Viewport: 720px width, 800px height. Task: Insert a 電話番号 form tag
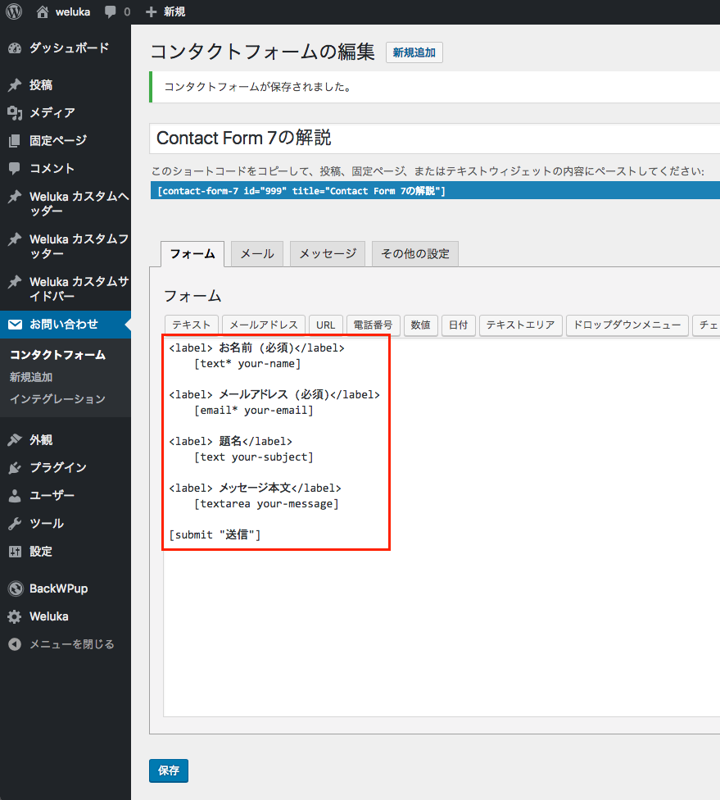click(x=374, y=325)
